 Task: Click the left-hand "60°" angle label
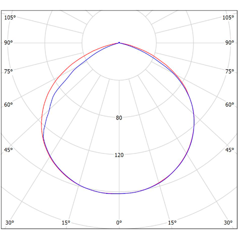9,105
